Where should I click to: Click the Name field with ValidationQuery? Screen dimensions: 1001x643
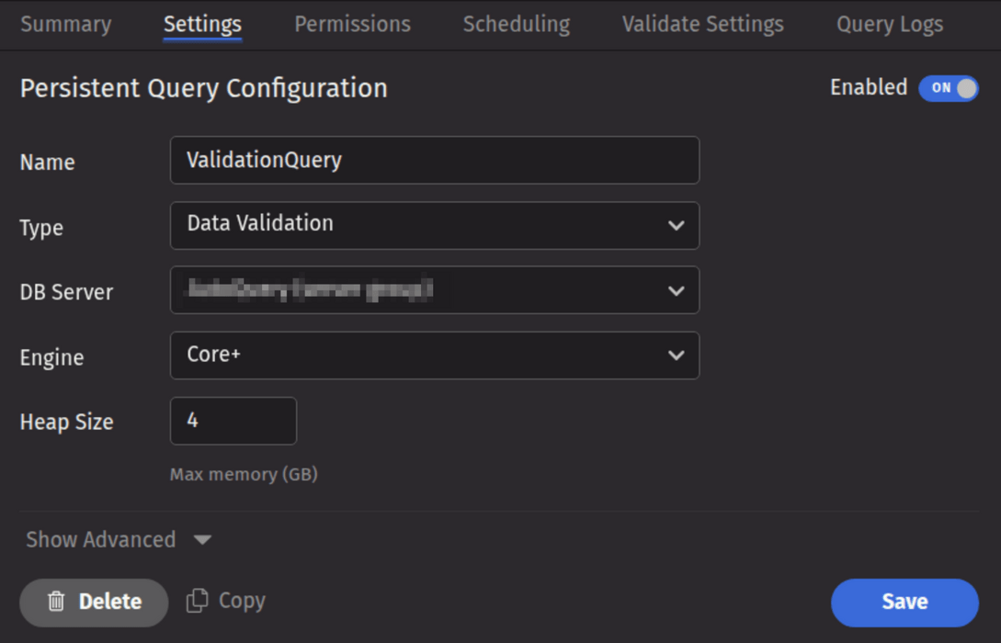(434, 160)
